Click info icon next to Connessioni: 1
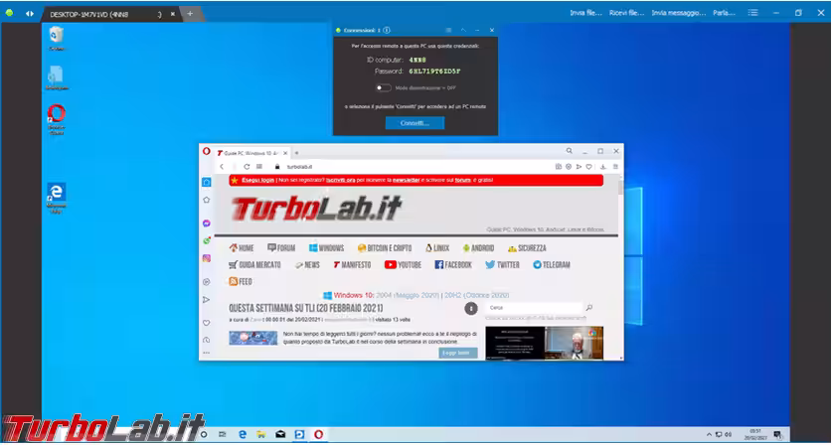The height and width of the screenshot is (445, 833). click(387, 30)
